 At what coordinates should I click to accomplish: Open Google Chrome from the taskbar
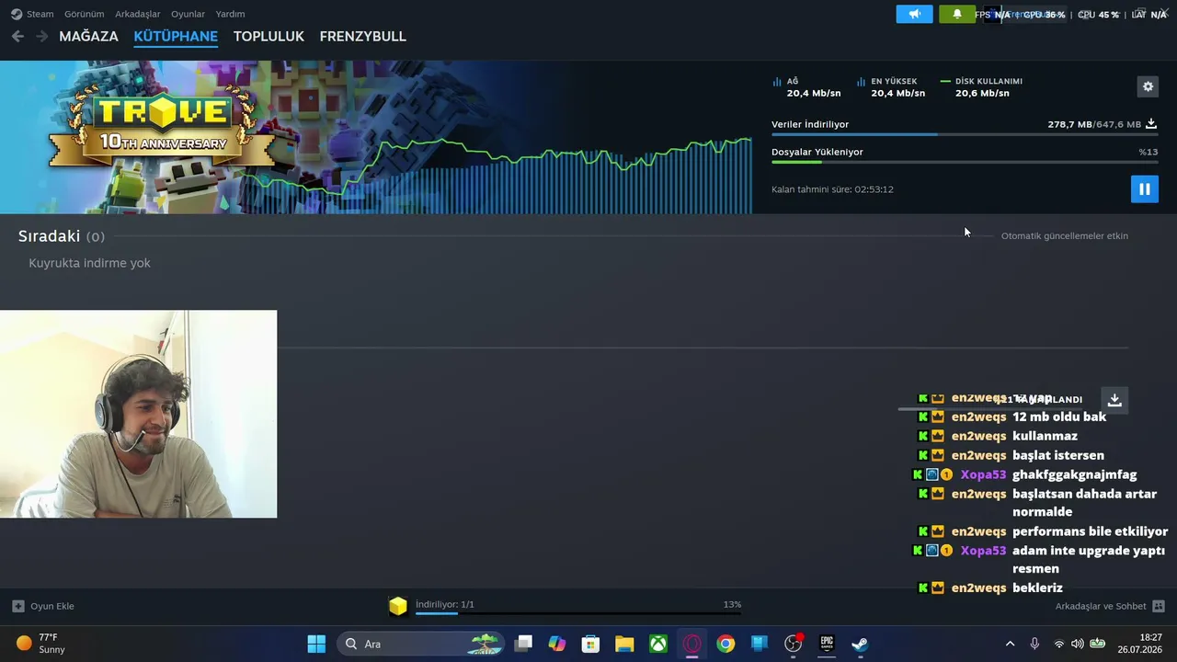[x=726, y=644]
